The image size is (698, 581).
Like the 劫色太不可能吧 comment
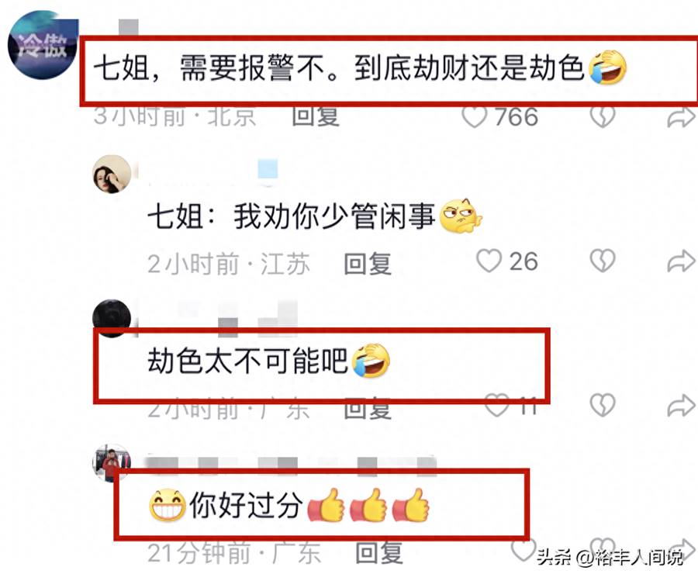tap(497, 405)
